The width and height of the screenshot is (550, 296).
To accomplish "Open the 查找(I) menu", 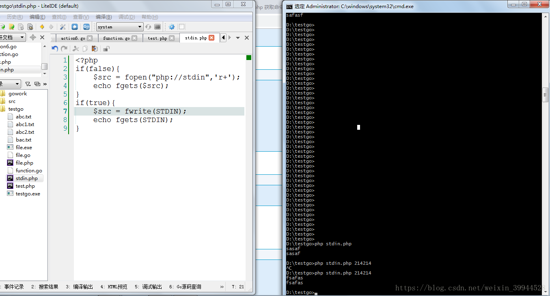I will click(x=59, y=17).
